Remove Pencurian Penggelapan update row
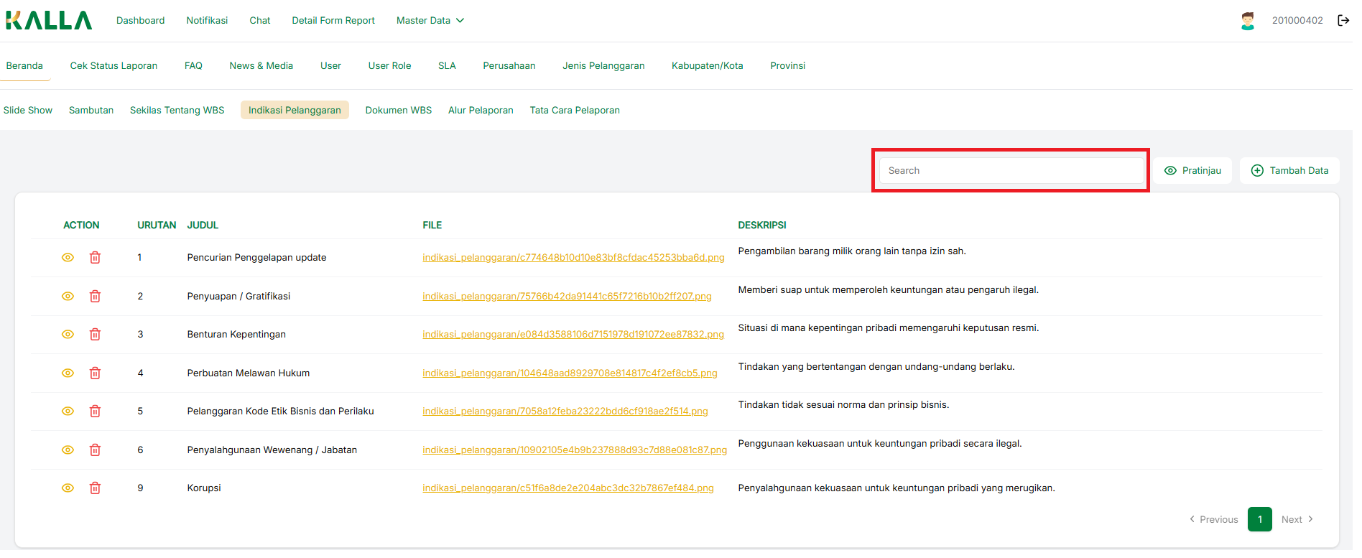The height and width of the screenshot is (558, 1362). click(x=95, y=258)
